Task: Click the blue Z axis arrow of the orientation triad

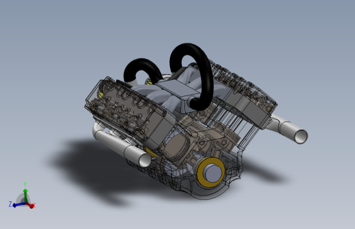Action: point(18,204)
